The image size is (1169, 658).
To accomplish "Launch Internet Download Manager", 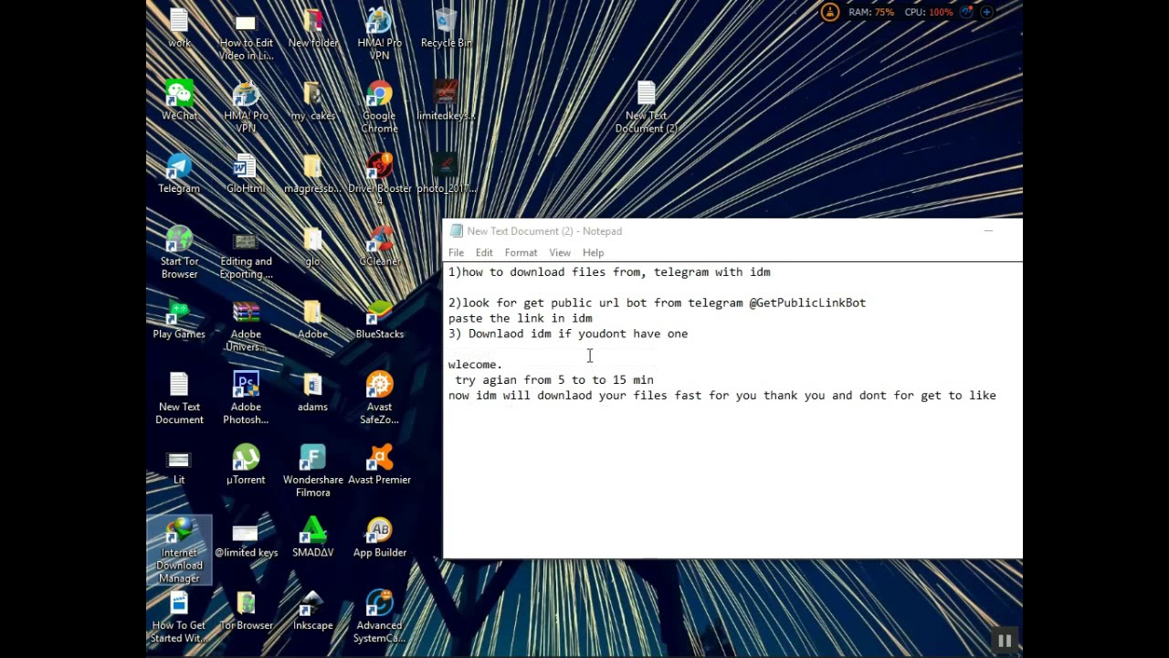I will (179, 550).
